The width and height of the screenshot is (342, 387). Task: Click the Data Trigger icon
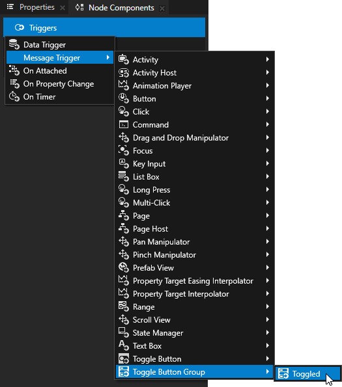(14, 44)
